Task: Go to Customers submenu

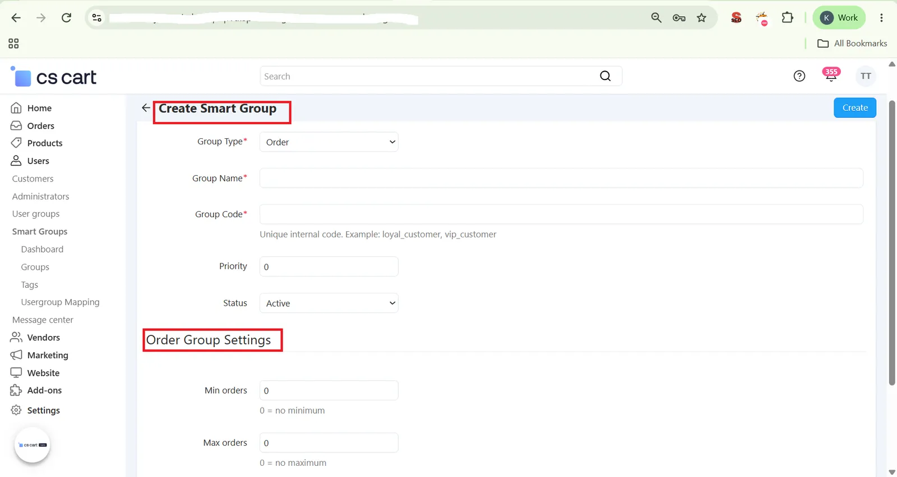Action: (33, 179)
